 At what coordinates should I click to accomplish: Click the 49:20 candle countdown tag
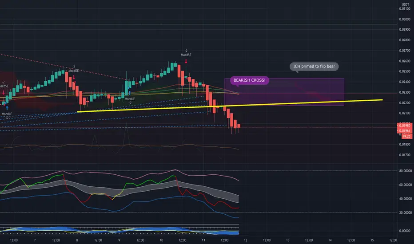click(406, 136)
